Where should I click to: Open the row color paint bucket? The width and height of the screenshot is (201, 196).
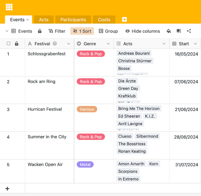coord(169,31)
